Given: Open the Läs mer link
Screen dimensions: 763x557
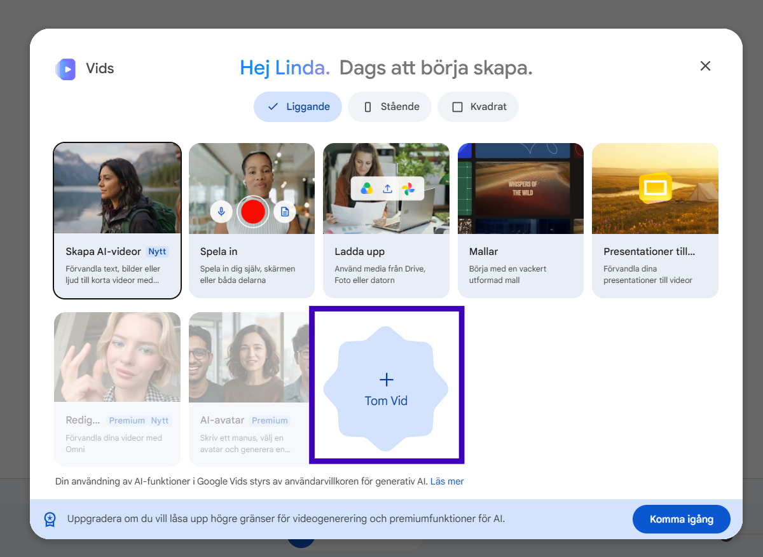Looking at the screenshot, I should pos(447,481).
